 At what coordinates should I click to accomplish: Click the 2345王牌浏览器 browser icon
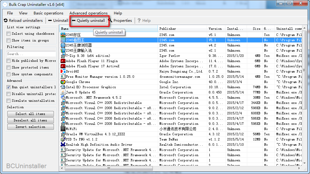[x=63, y=45]
